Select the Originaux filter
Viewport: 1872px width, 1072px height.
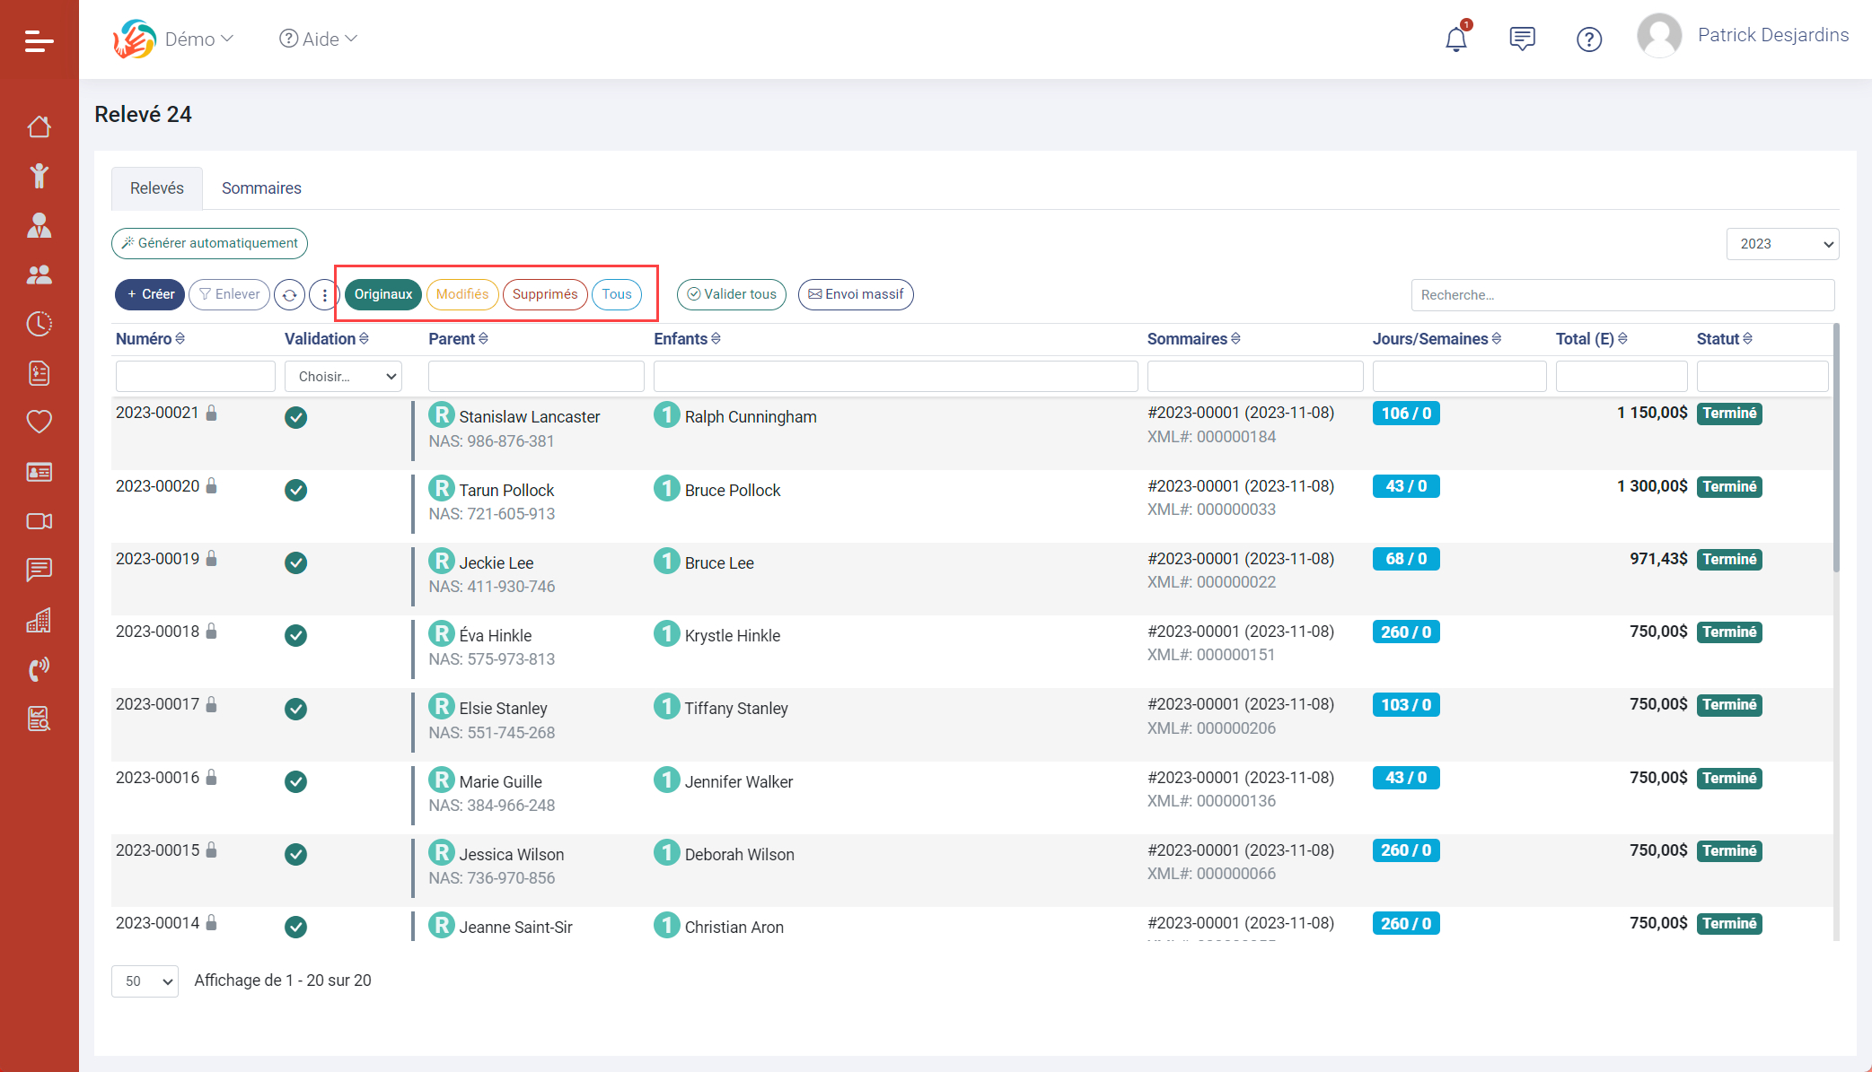(x=382, y=294)
